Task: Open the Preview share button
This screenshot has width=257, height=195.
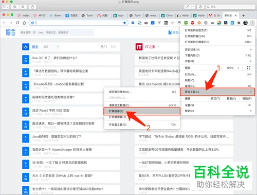Action: coord(32,7)
